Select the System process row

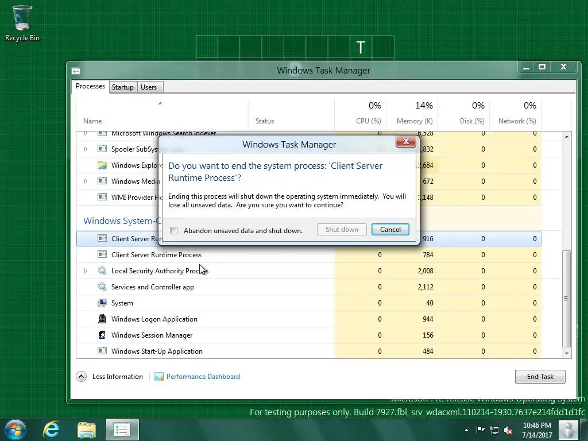click(308, 303)
